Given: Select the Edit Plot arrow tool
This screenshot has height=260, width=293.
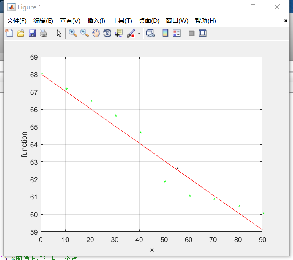Looking at the screenshot, I should (59, 34).
